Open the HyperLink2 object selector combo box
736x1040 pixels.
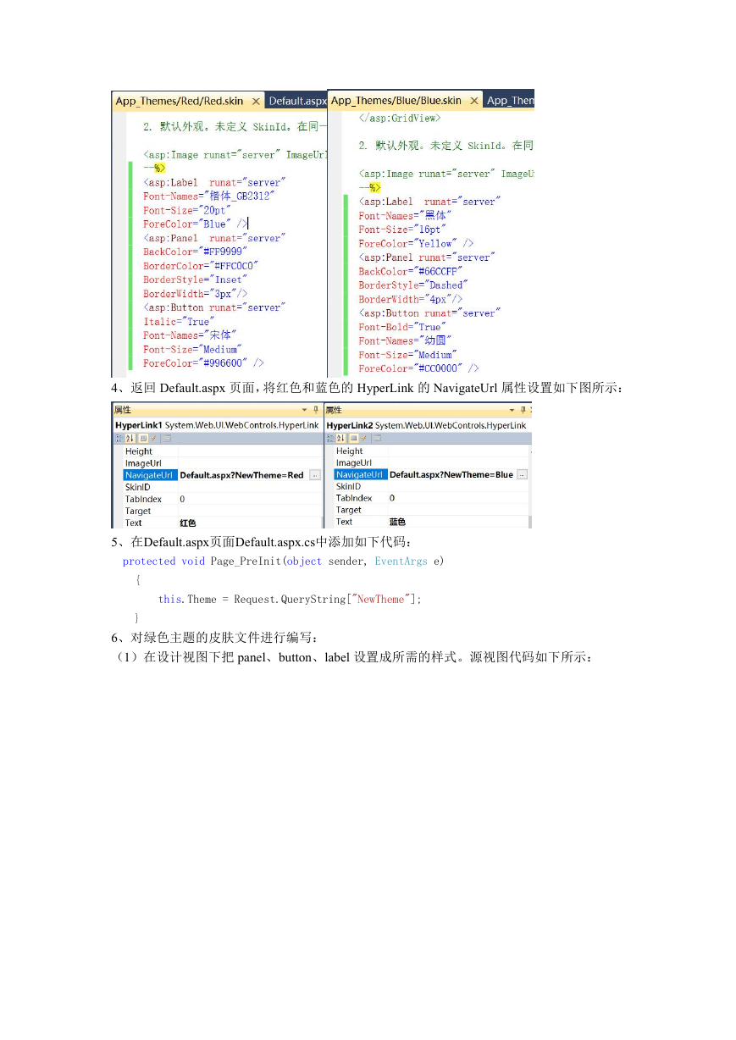[427, 424]
